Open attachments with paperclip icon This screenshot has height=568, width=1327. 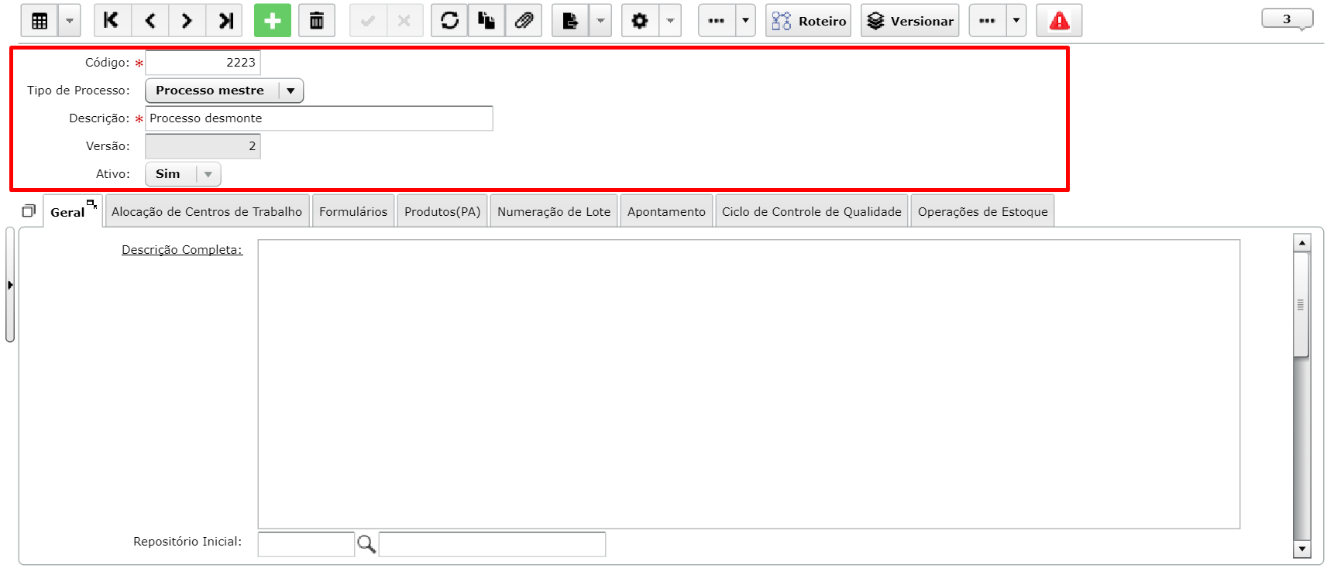click(x=524, y=21)
